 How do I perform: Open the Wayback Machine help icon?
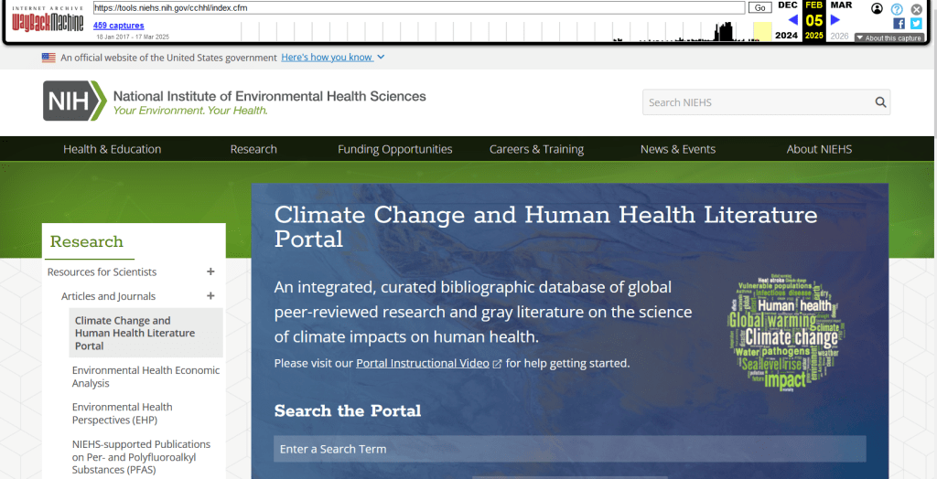pyautogui.click(x=897, y=8)
